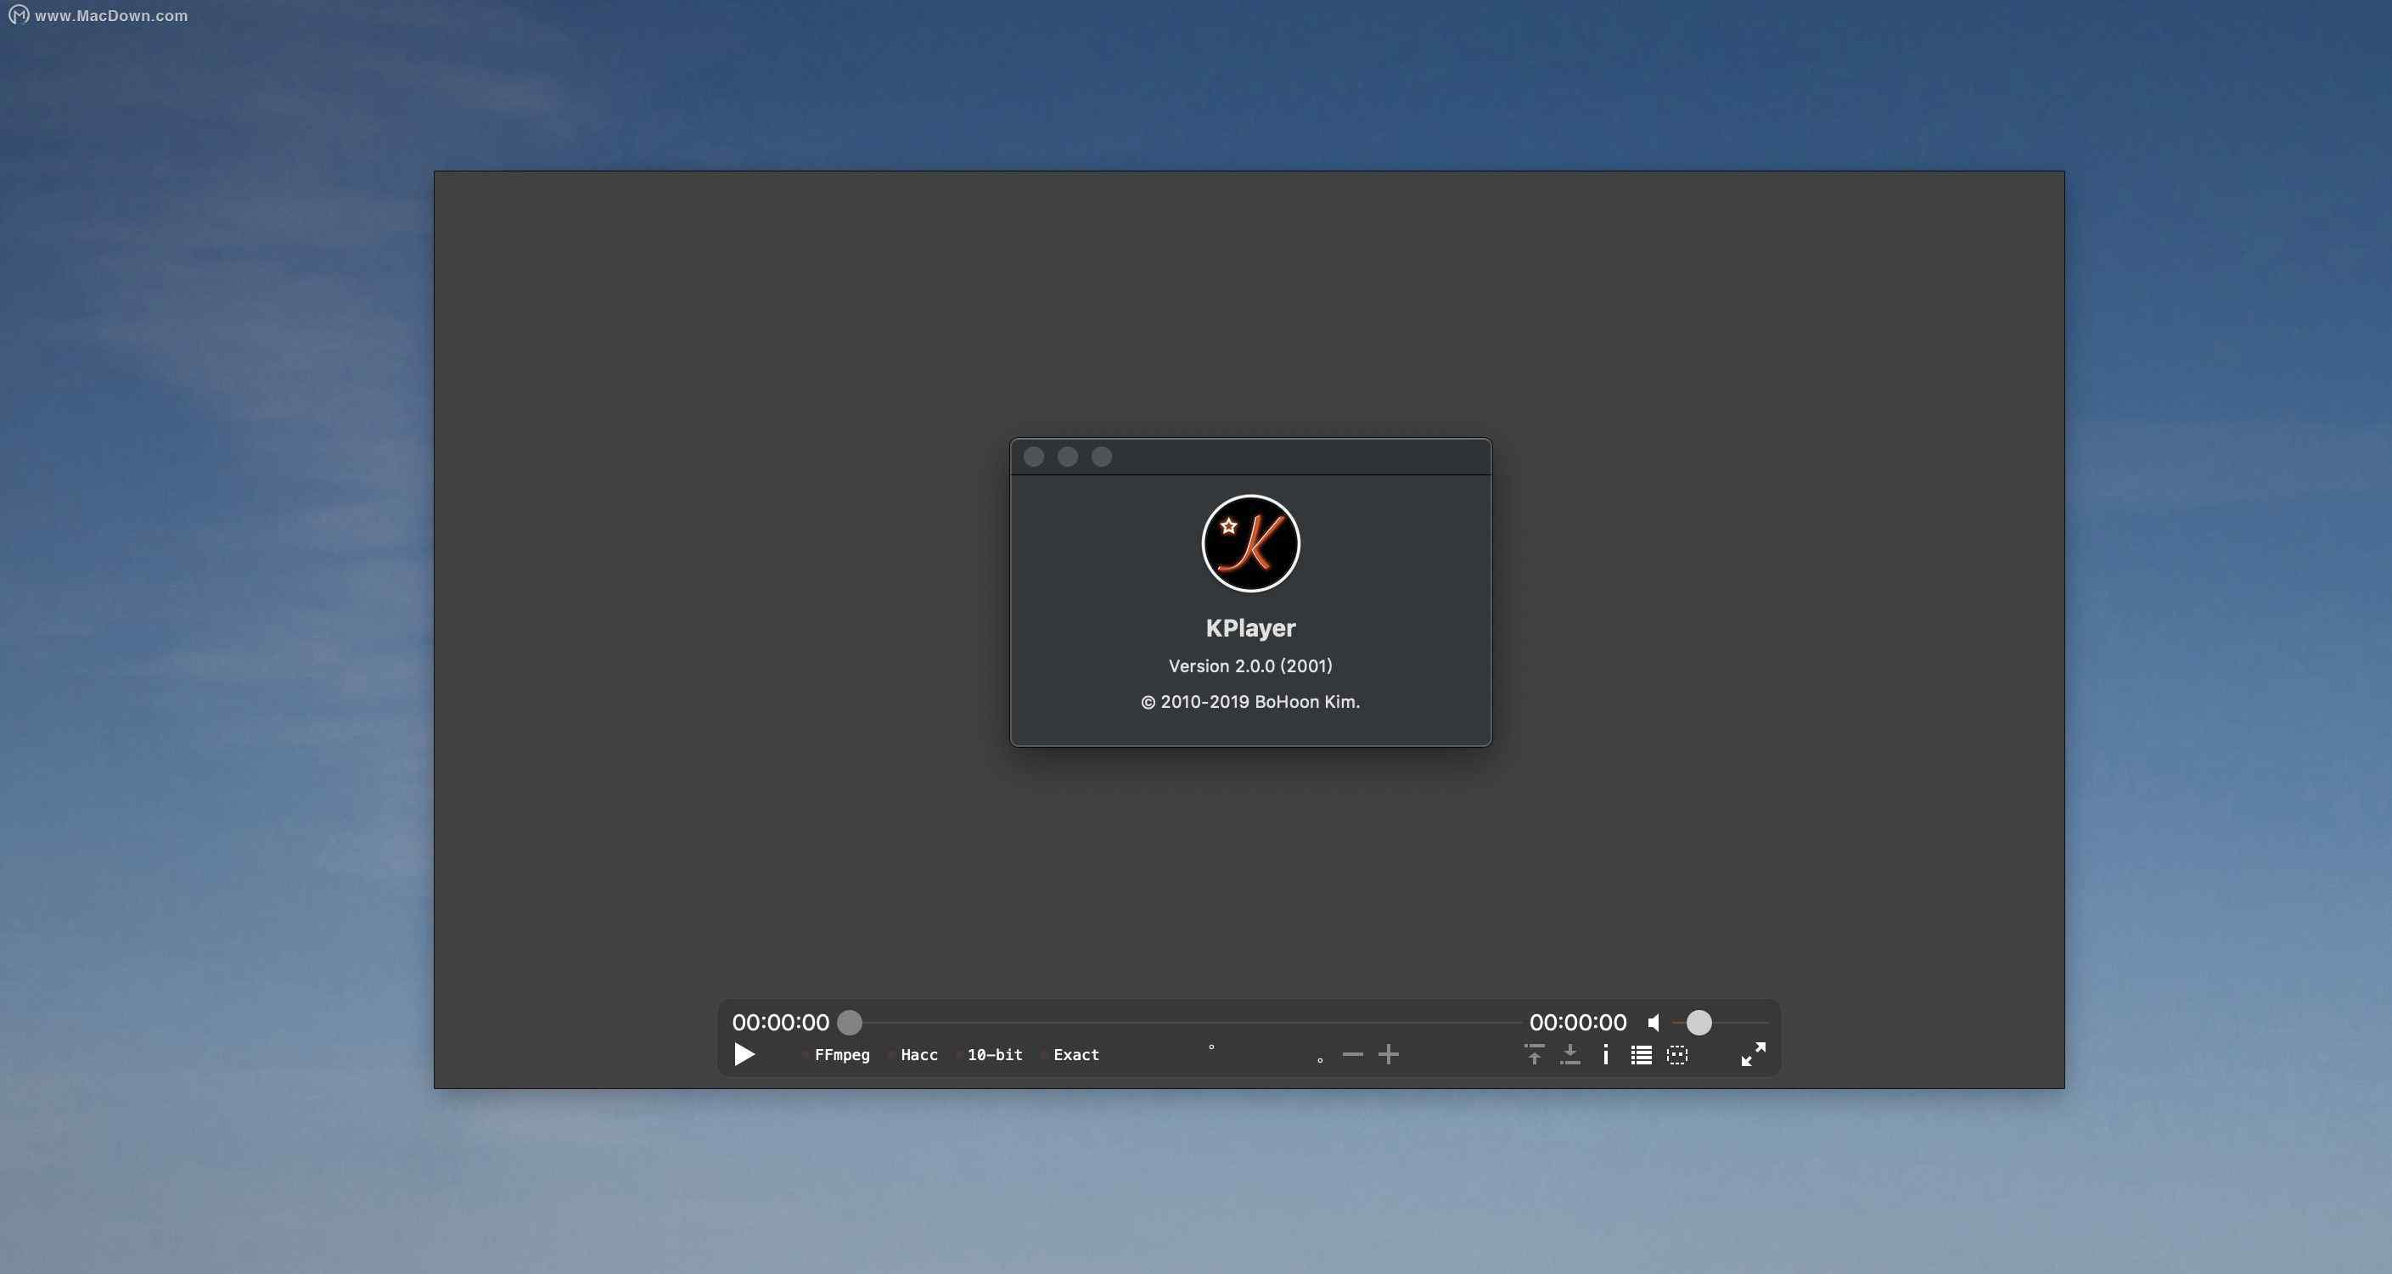
Task: Click the plus button in control bar
Action: tap(1388, 1054)
